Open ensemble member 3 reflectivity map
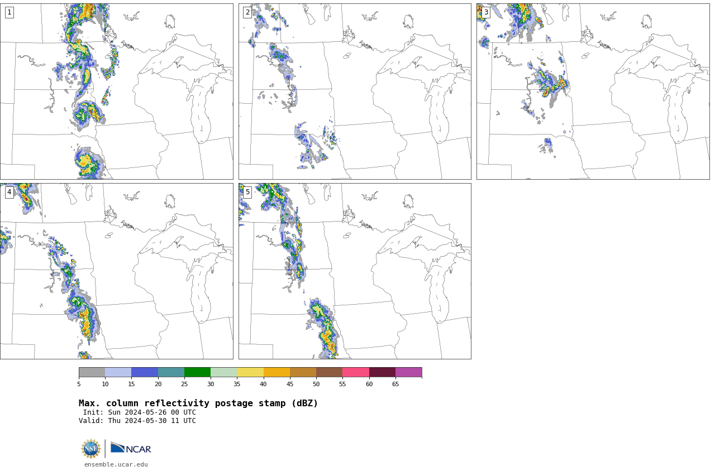 coord(593,92)
